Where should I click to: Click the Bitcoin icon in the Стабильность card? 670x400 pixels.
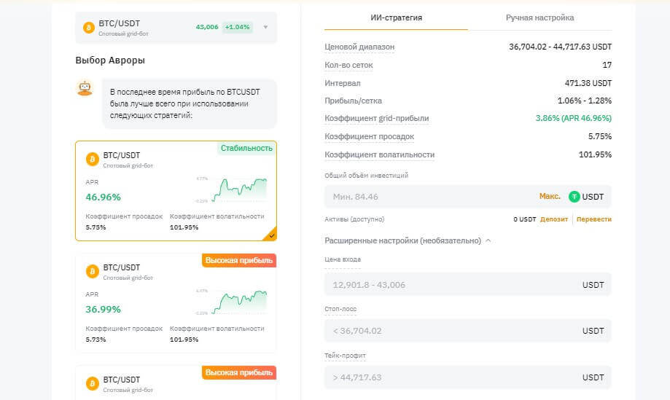pos(93,159)
